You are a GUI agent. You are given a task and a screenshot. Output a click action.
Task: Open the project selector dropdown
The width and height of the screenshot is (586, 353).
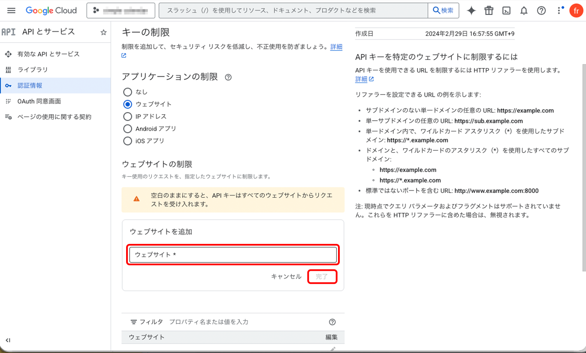tap(121, 11)
